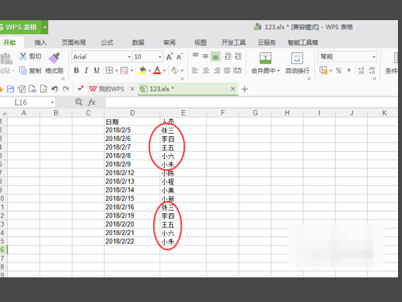Open the 合并居中 dropdown arrow
Screen dimensions: 402x302
279,71
